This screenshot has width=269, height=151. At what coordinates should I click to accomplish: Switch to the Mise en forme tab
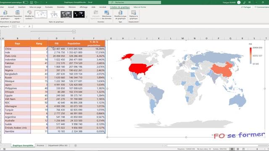[140, 7]
